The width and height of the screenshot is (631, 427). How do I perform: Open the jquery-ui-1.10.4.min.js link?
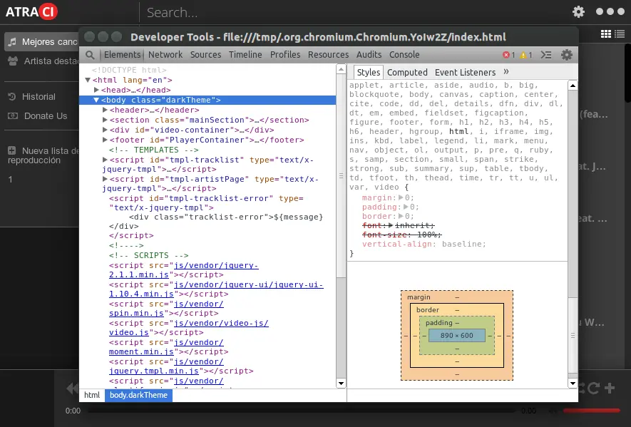coord(216,289)
